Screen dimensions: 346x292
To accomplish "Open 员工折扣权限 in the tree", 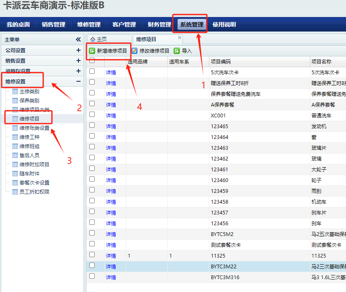I will pyautogui.click(x=34, y=192).
